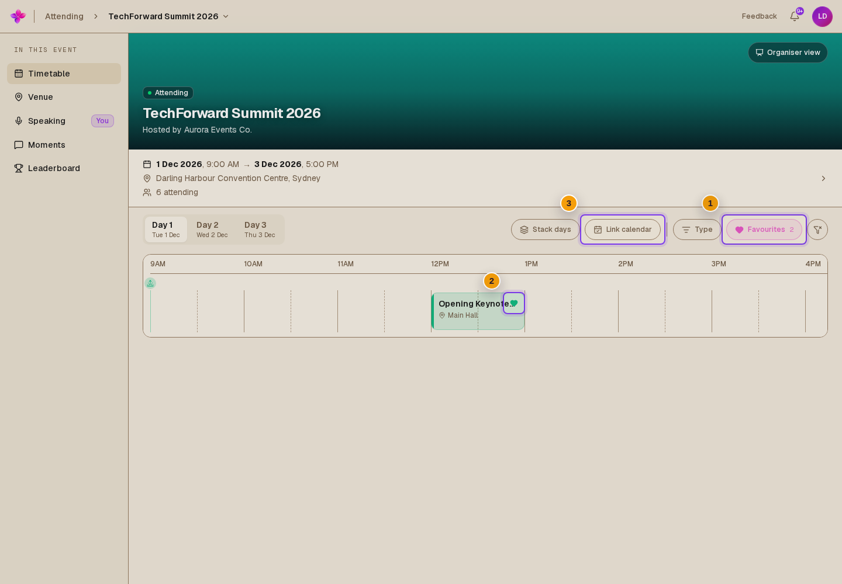Click the Attending status badge
This screenshot has height=584, width=842.
pos(168,93)
